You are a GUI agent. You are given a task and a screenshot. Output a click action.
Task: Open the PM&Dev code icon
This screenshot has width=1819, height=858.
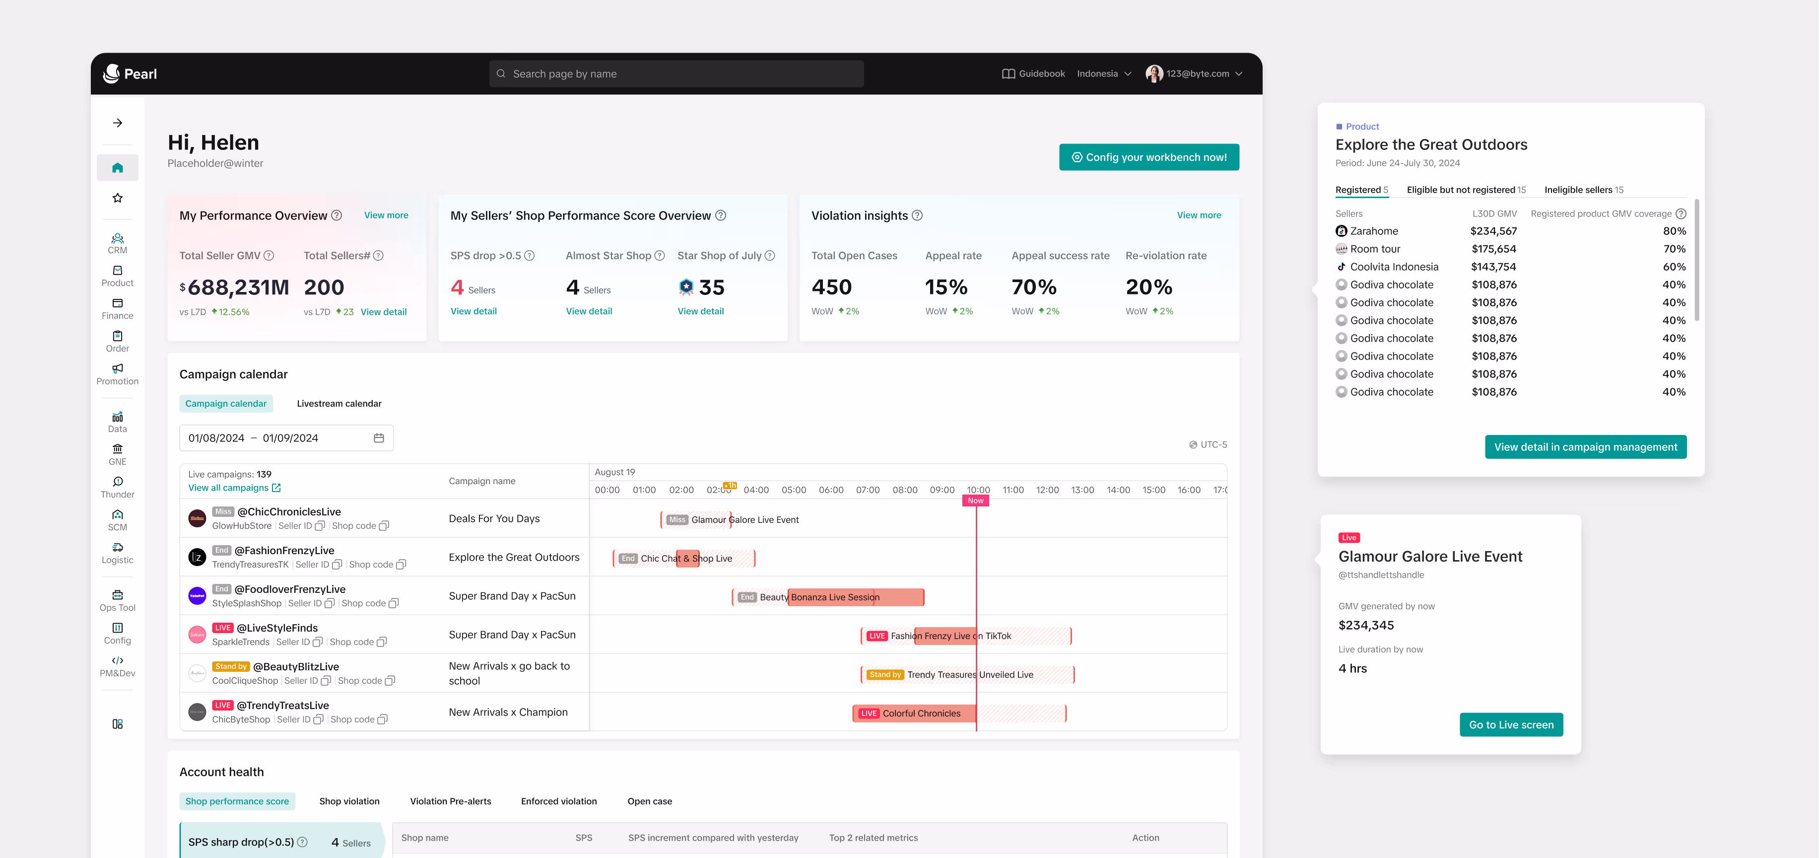click(x=117, y=660)
